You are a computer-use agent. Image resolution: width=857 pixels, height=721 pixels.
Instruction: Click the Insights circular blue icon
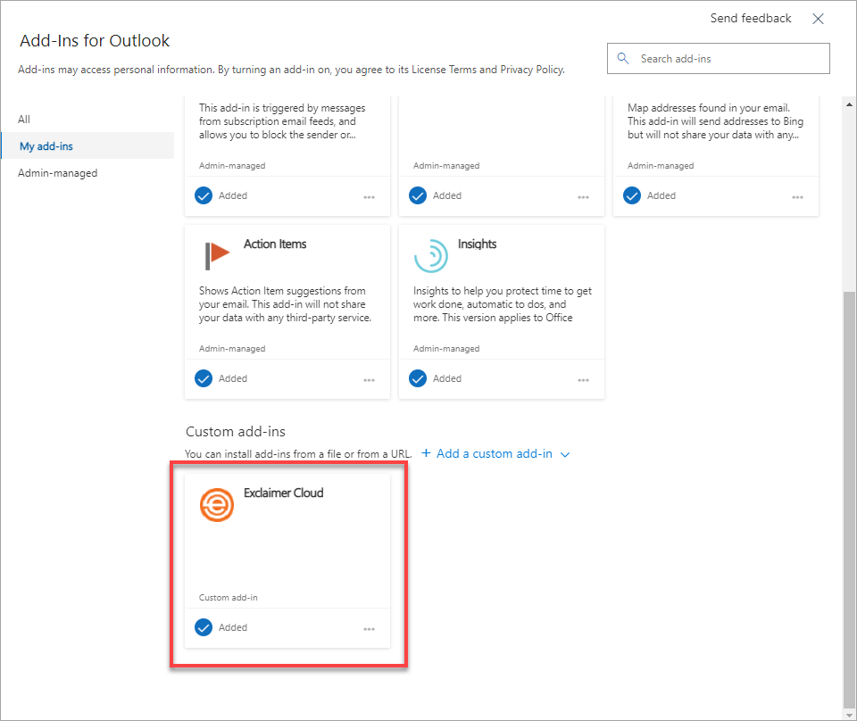tap(430, 255)
